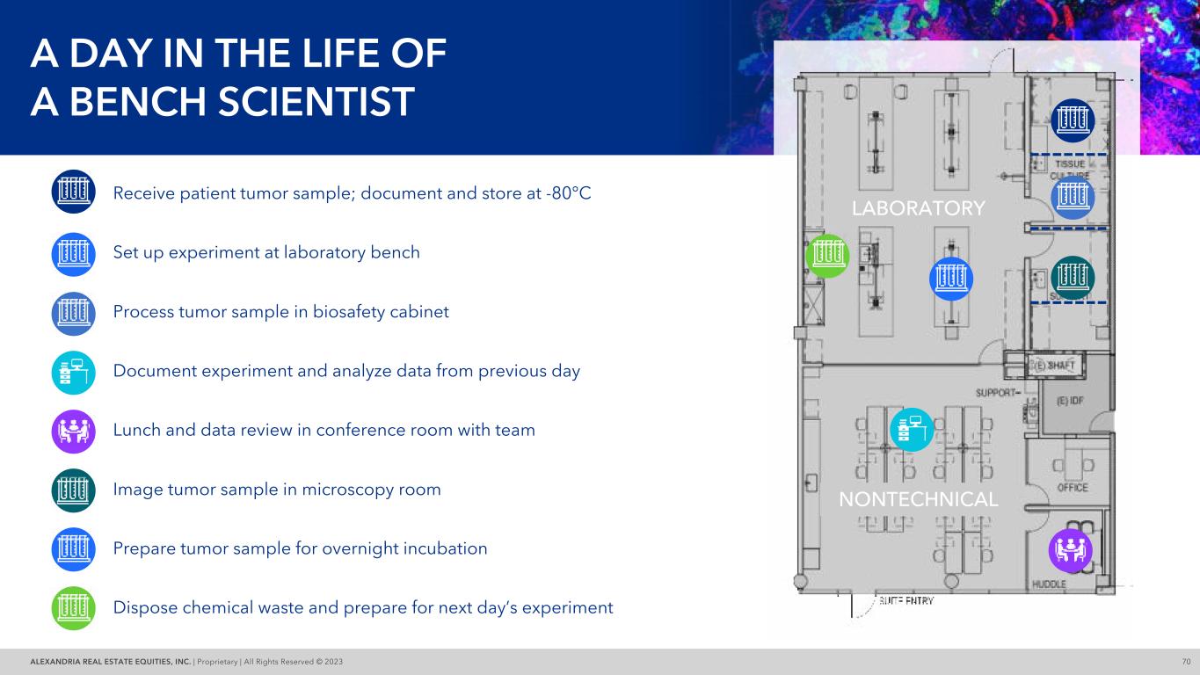The image size is (1200, 675).
Task: Select the test tube icon next to 'Set up experiment at laboratory bench'
Action: click(73, 254)
